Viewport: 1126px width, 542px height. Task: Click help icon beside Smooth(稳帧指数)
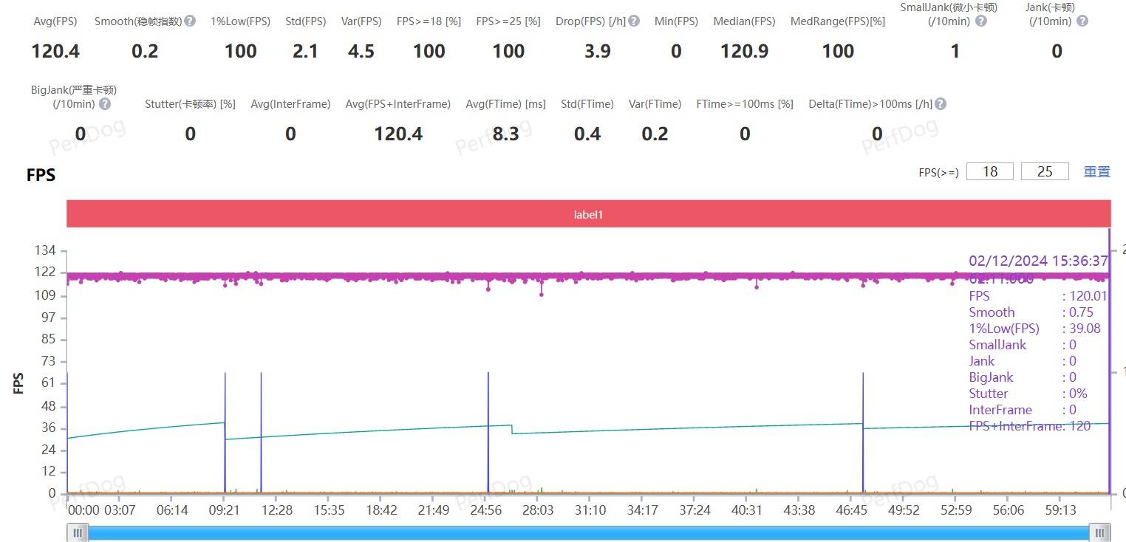click(x=190, y=21)
